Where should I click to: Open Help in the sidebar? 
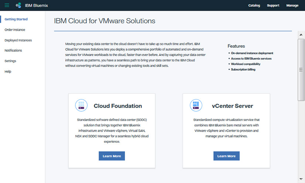[8, 71]
